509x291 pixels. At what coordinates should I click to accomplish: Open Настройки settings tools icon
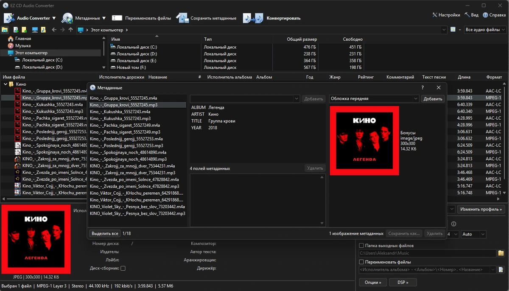click(435, 15)
